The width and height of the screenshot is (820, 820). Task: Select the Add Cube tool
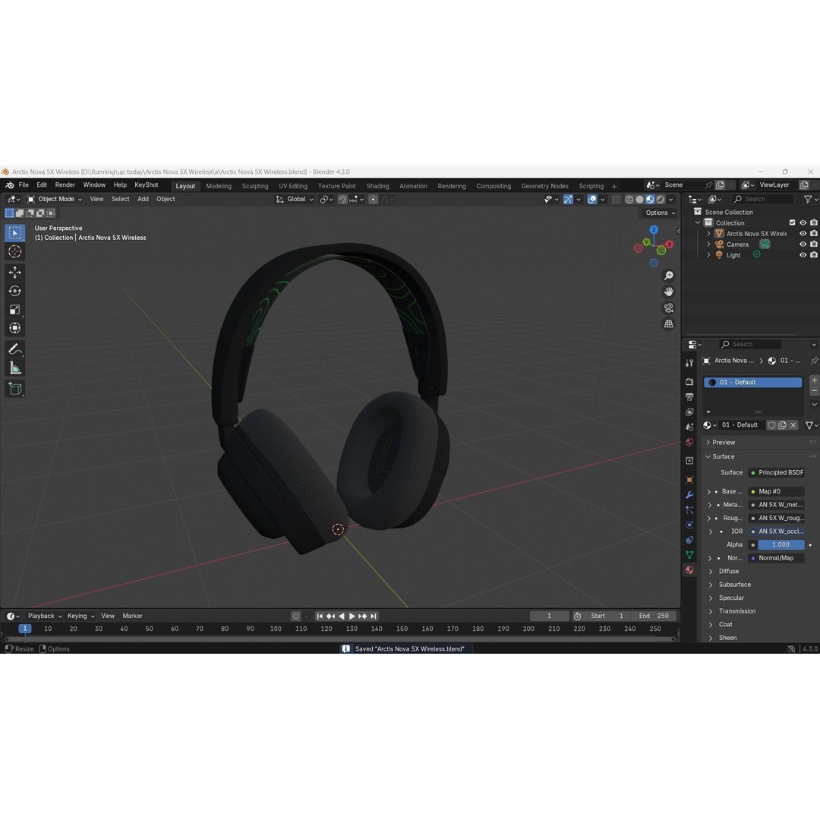[x=14, y=389]
